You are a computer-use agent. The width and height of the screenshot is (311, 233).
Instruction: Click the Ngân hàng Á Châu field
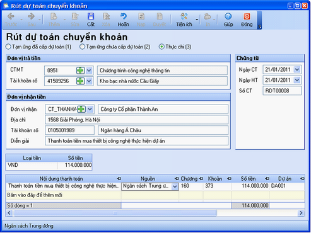163,130
